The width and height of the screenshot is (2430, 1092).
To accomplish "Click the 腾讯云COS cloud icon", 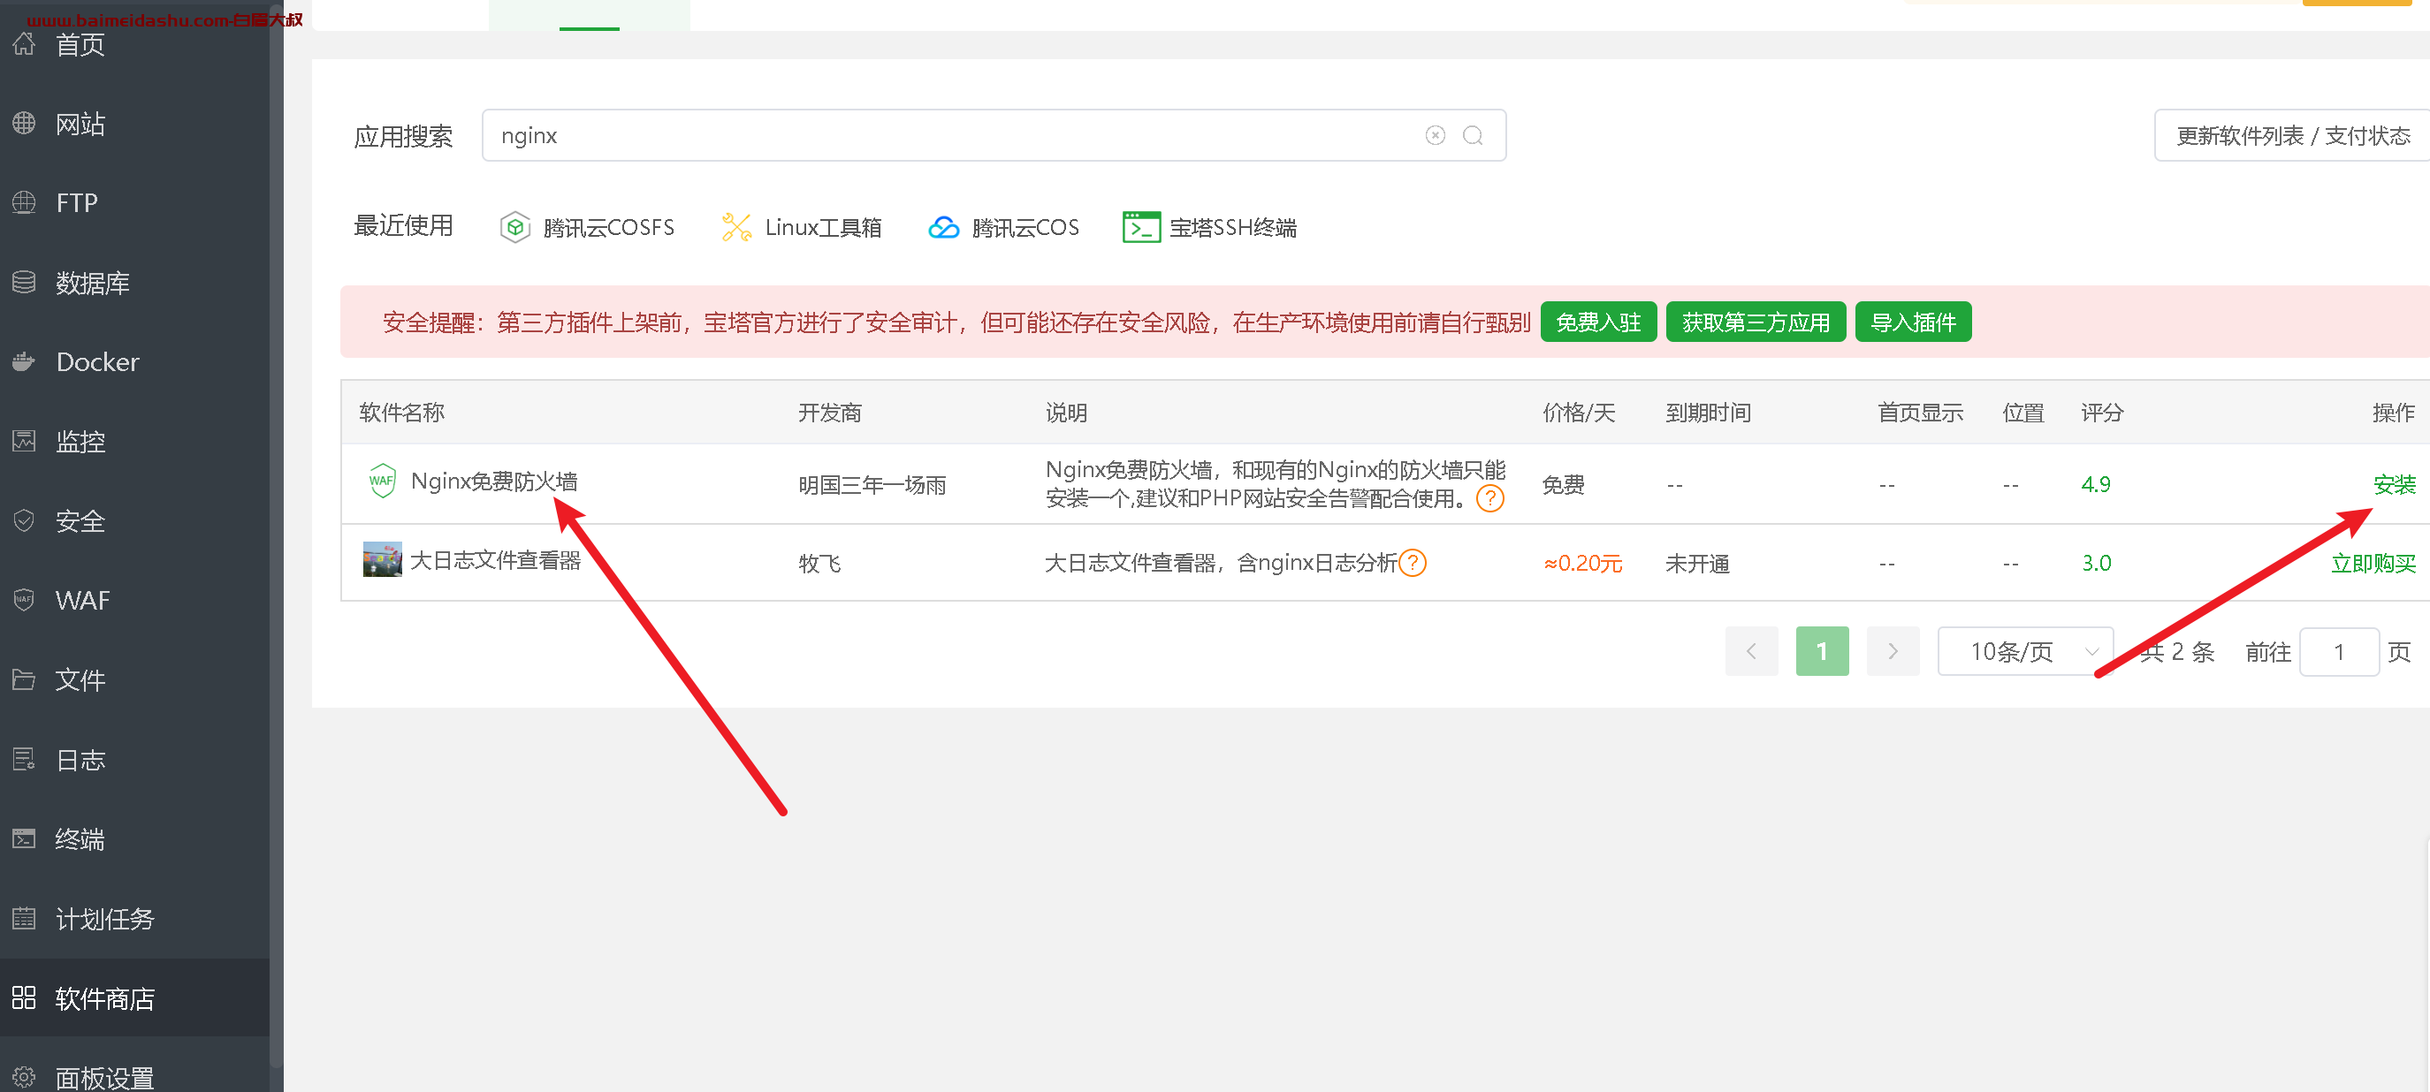I will coord(943,227).
